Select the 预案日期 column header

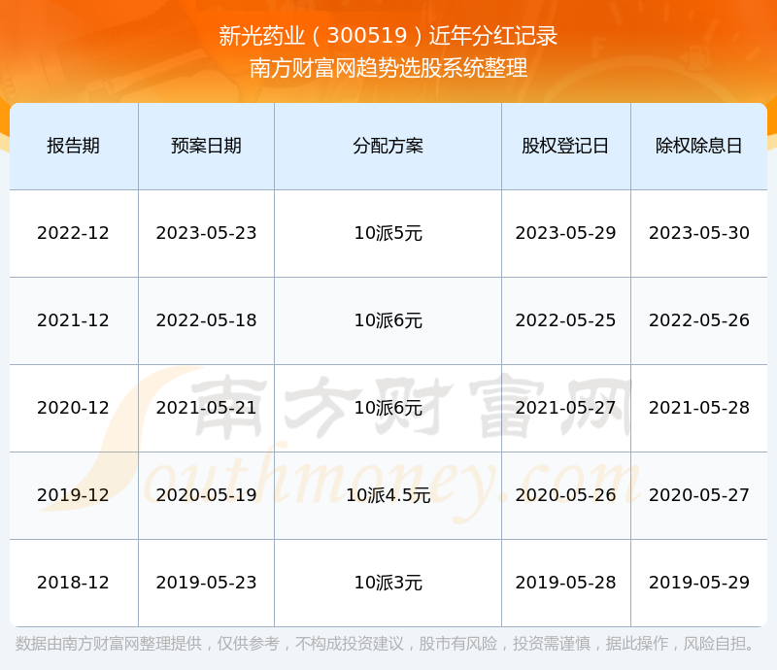[x=206, y=146]
